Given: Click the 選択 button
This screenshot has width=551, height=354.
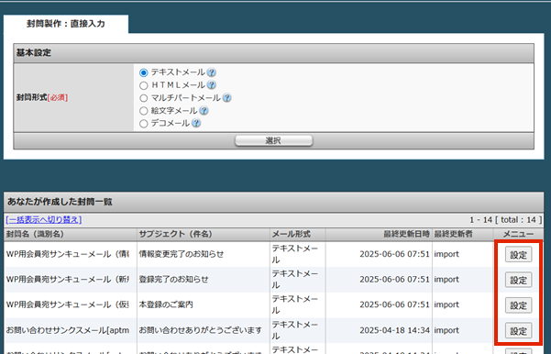Looking at the screenshot, I should point(273,140).
